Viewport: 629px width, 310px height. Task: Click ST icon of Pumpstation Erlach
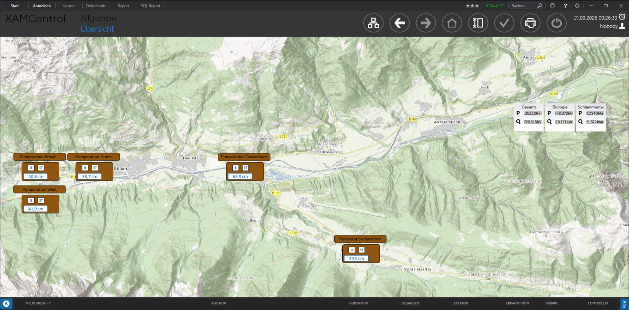41,168
